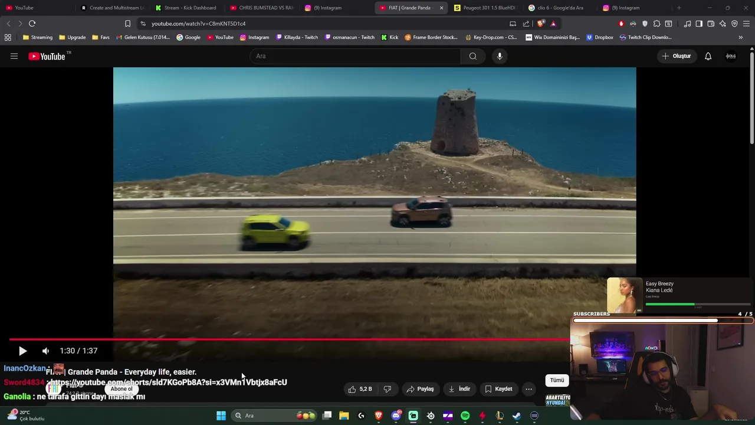Like the video with 5,2 B likes

pyautogui.click(x=361, y=389)
